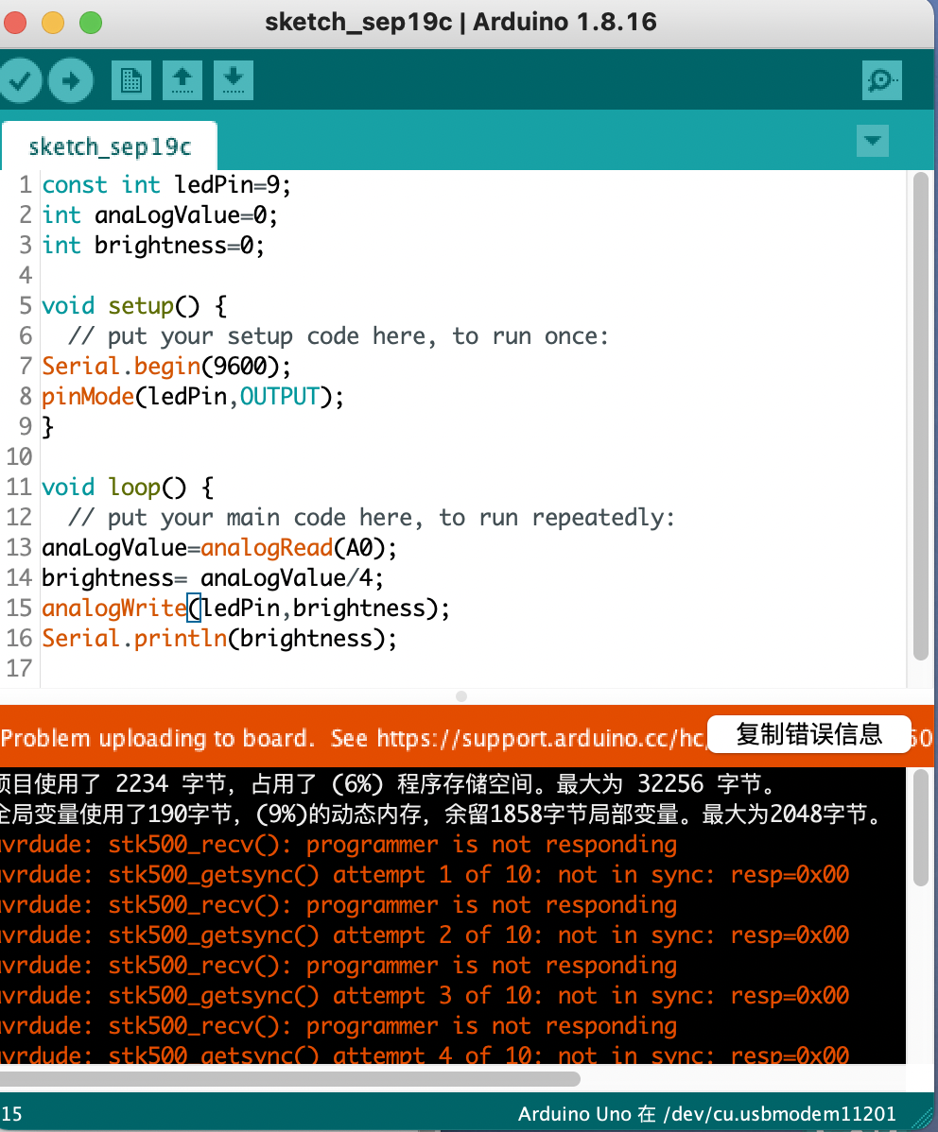Click 'brightness= analogValue/4;' line
Viewport: 938px width, 1132px height.
tap(213, 578)
